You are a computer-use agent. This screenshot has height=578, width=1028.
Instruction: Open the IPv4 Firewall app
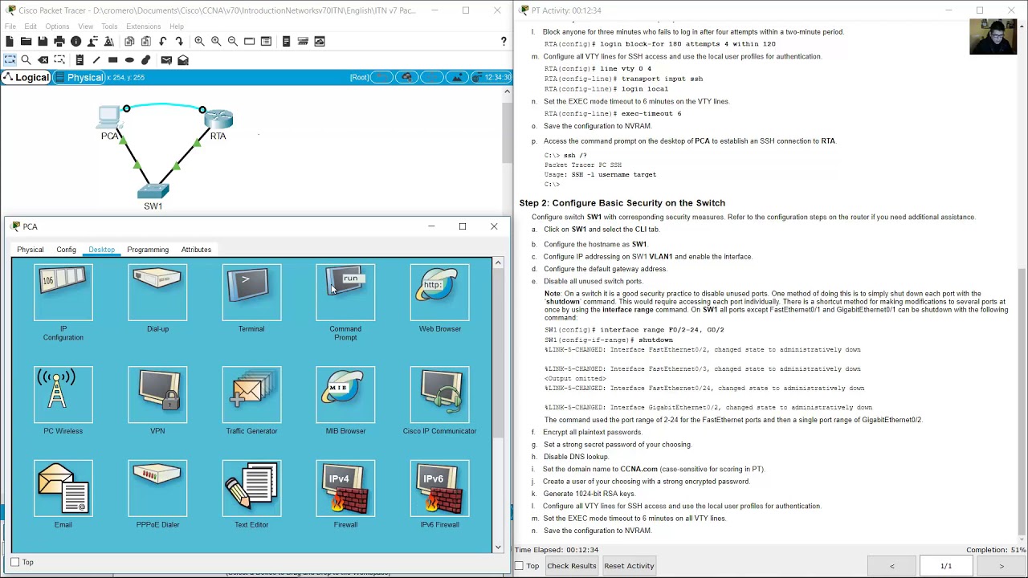point(345,489)
